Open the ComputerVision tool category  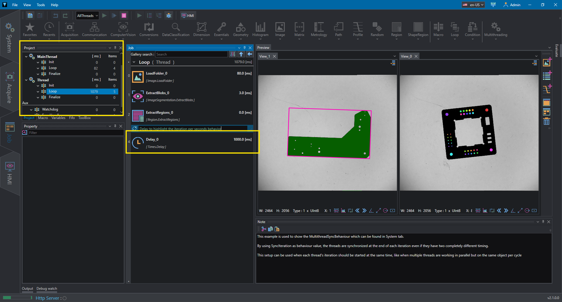coord(123,30)
